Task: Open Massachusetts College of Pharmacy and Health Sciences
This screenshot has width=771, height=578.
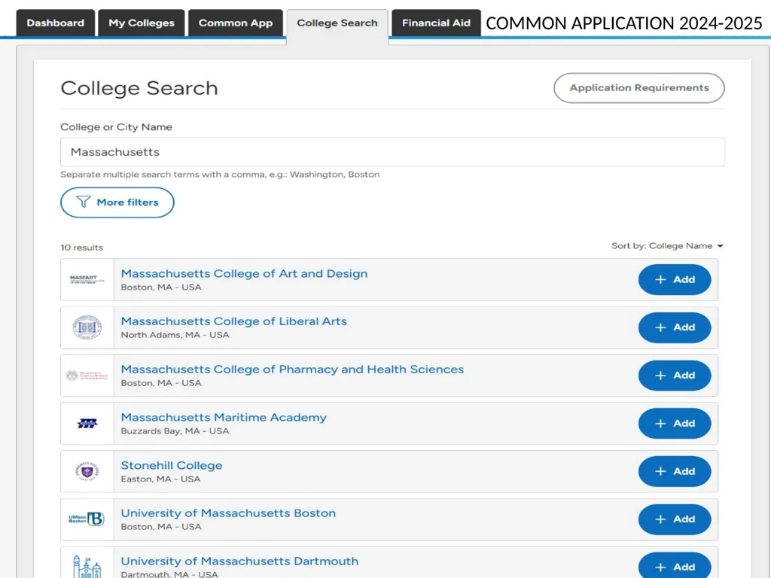Action: [292, 370]
